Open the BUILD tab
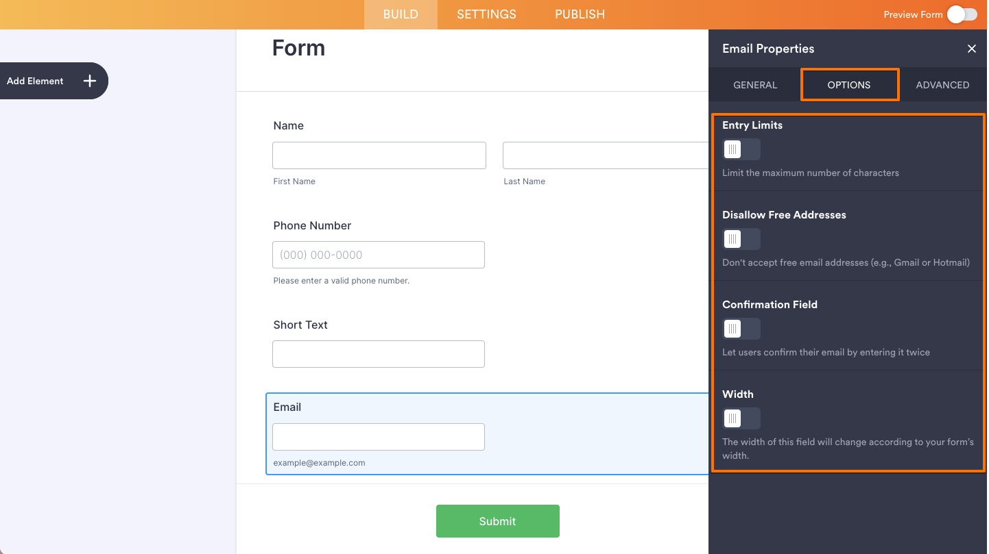Image resolution: width=989 pixels, height=554 pixels. click(401, 14)
